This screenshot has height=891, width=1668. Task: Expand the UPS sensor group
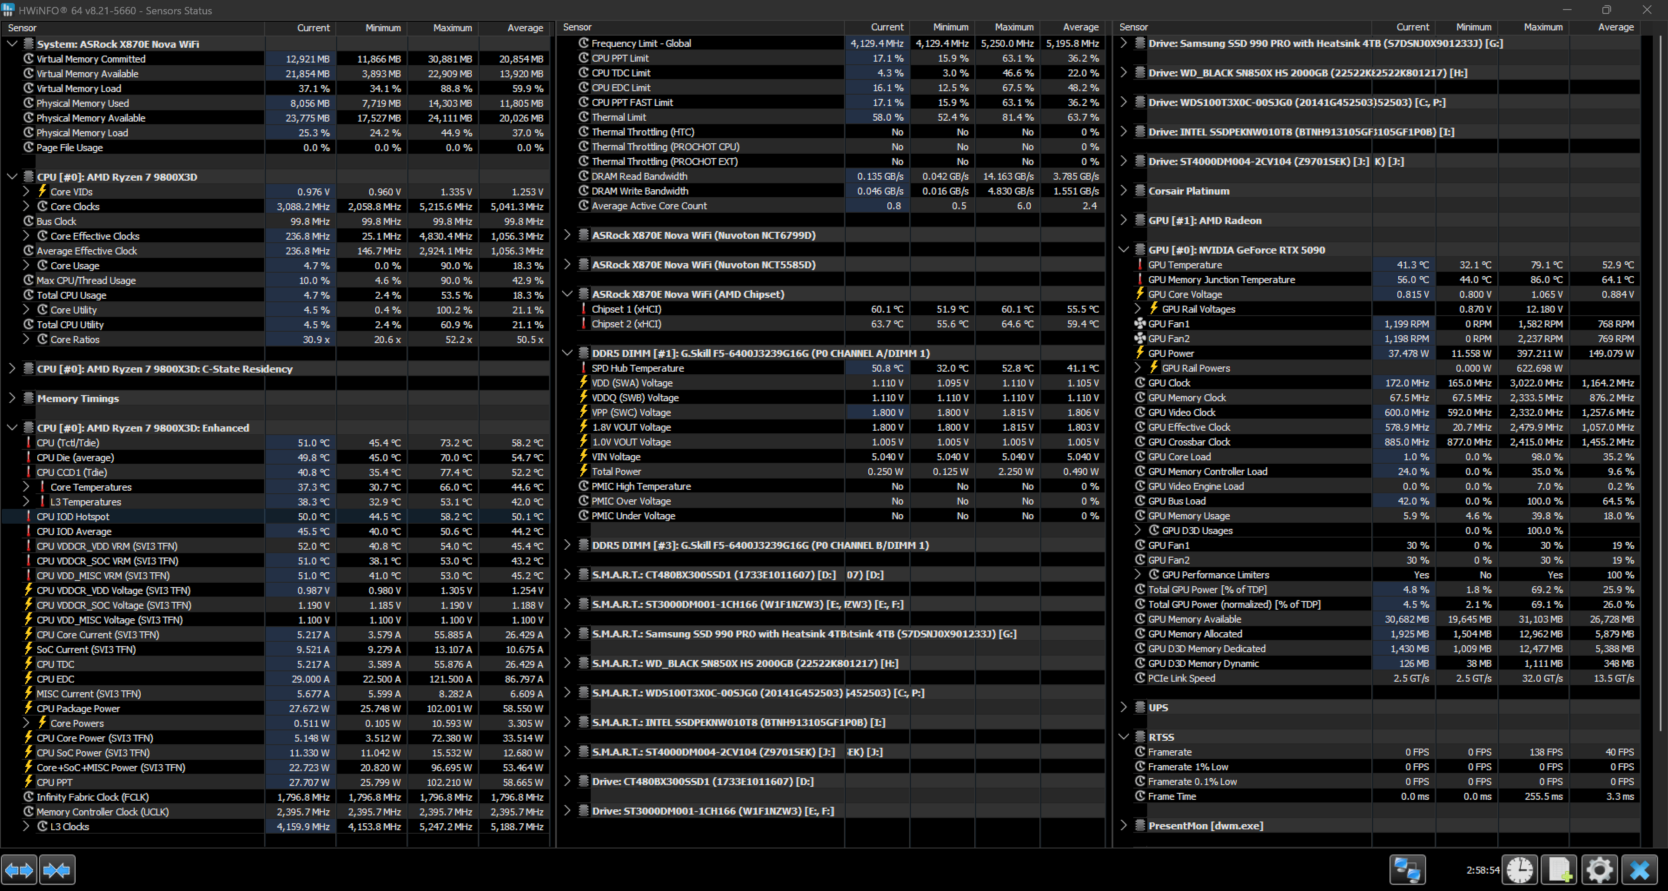1123,707
